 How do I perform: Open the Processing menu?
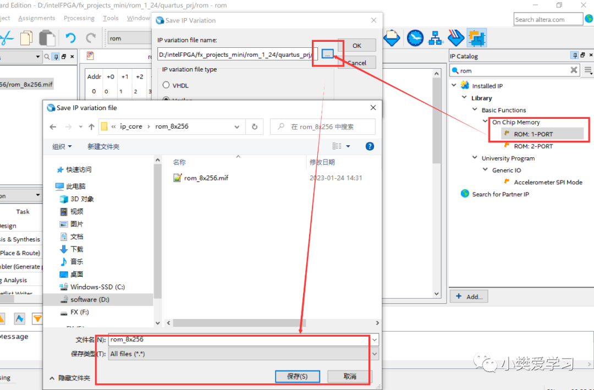79,18
